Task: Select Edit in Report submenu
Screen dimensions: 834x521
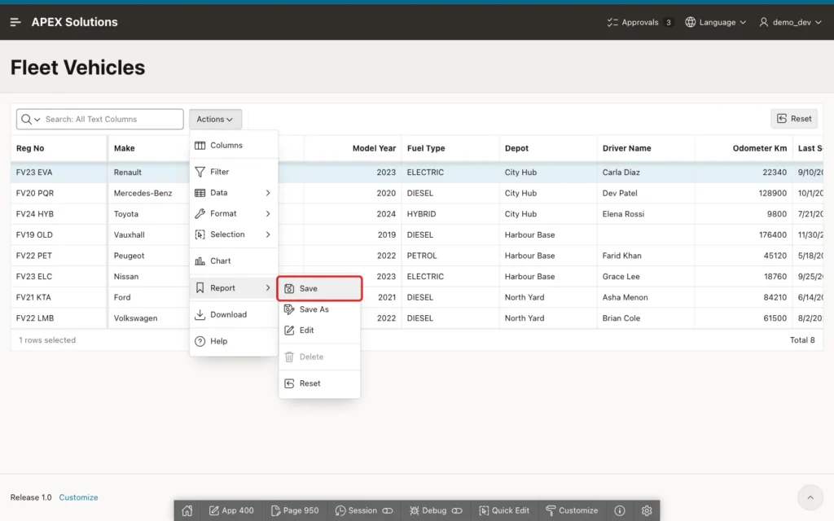Action: point(319,331)
